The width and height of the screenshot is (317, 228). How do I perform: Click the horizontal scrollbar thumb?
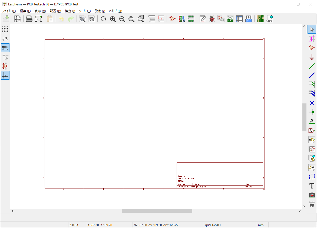(x=157, y=211)
